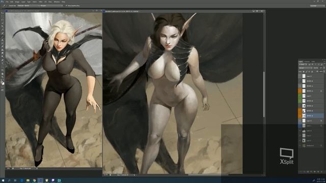326x183 pixels.
Task: Create a new group folder
Action: [315, 172]
